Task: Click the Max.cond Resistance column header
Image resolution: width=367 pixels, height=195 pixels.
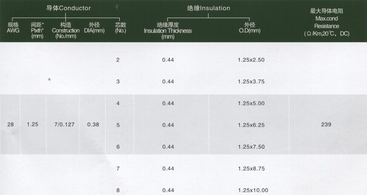Action: (327, 22)
